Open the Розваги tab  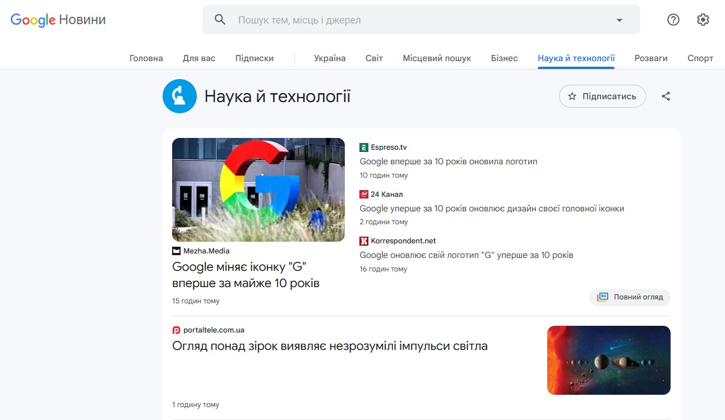(651, 58)
